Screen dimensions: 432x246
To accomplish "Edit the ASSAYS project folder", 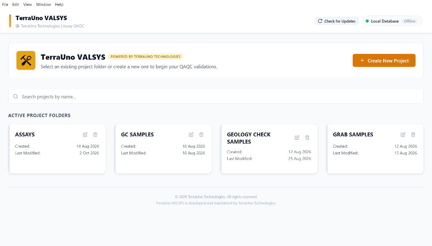I will (85, 135).
